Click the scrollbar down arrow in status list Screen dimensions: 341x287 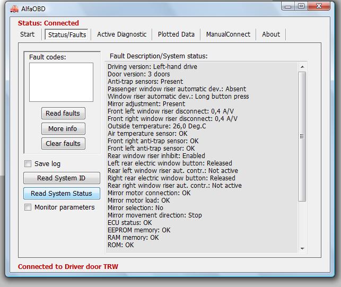coord(302,248)
